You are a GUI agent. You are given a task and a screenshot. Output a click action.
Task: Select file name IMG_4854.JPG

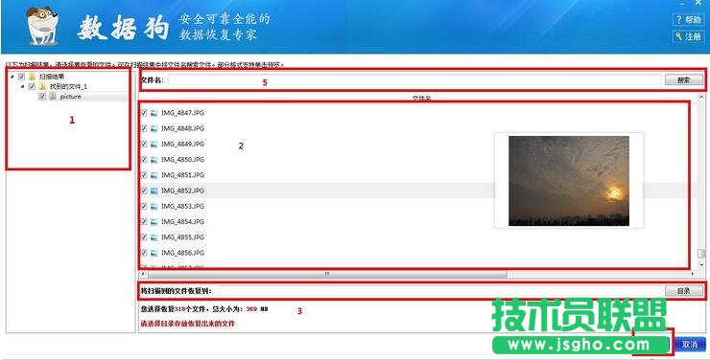point(182,222)
